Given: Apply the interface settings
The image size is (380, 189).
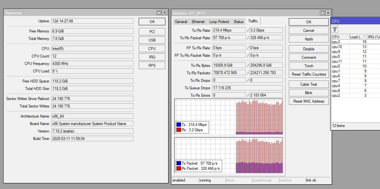Looking at the screenshot, I should coord(309,39).
